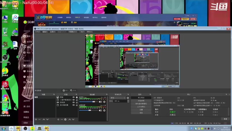Select 图像 source row
The height and width of the screenshot is (131, 232).
(67, 97)
